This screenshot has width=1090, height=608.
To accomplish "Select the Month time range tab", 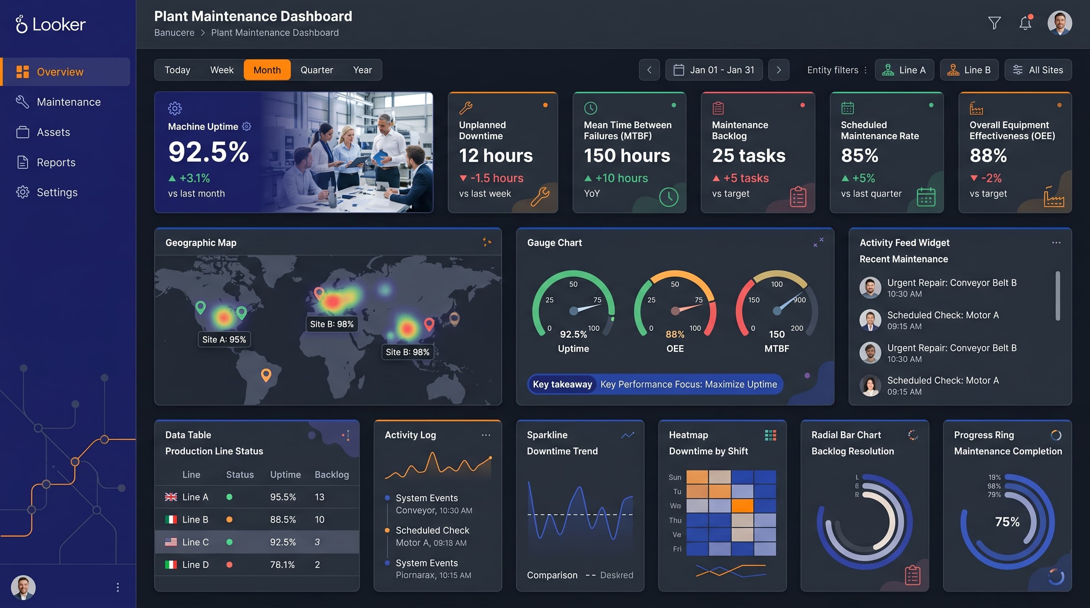I will point(267,70).
